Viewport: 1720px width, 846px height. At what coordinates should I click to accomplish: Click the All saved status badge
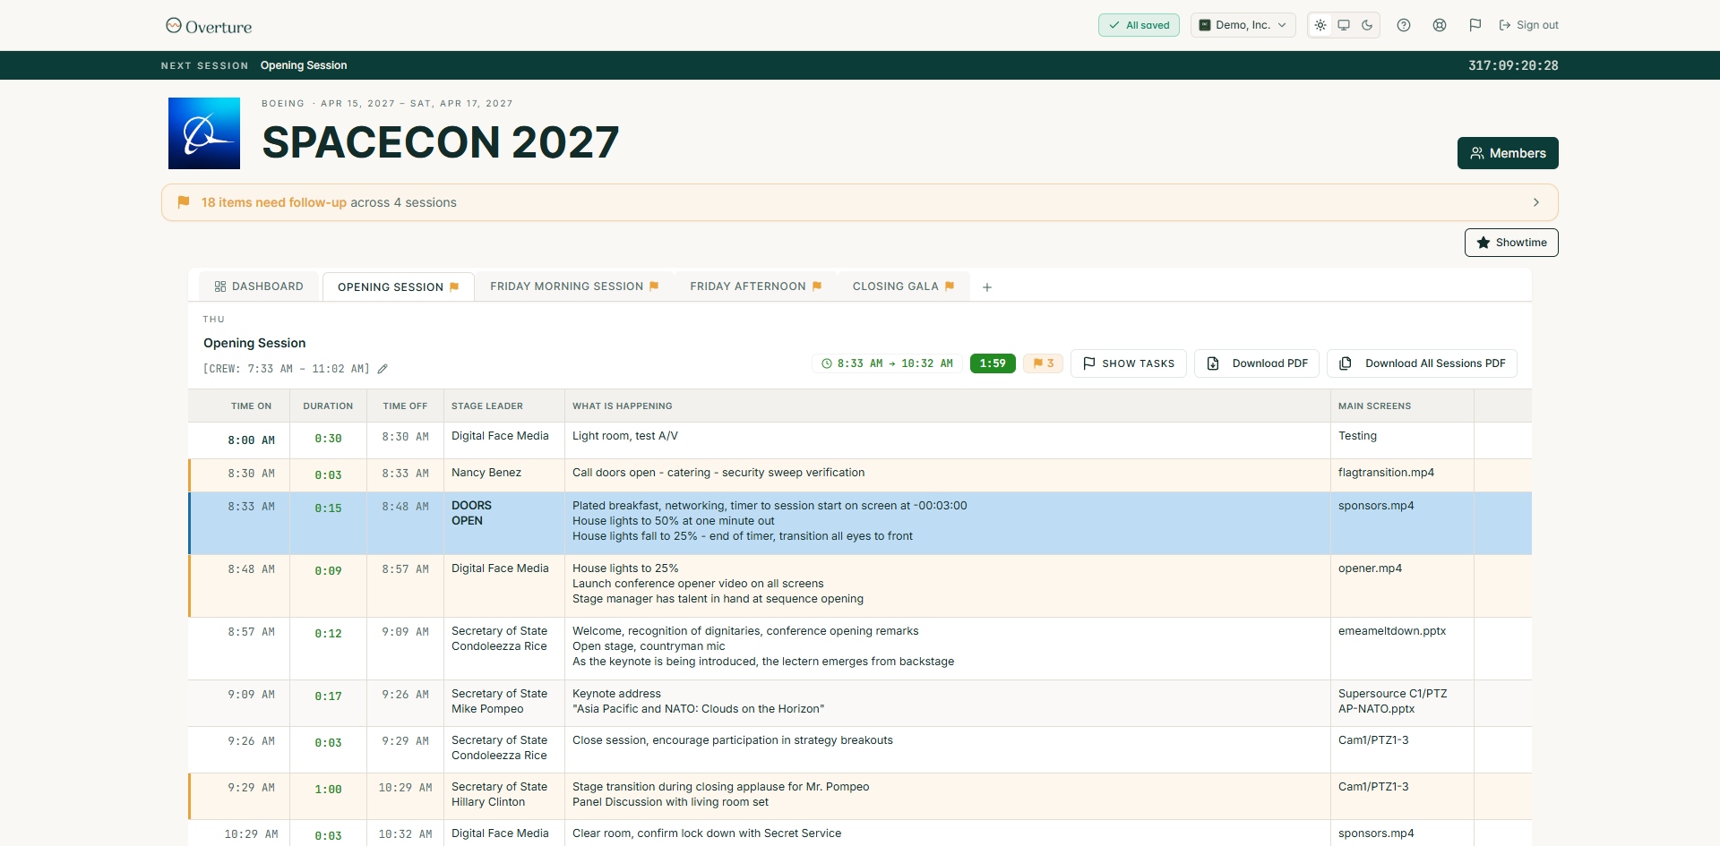coord(1139,25)
